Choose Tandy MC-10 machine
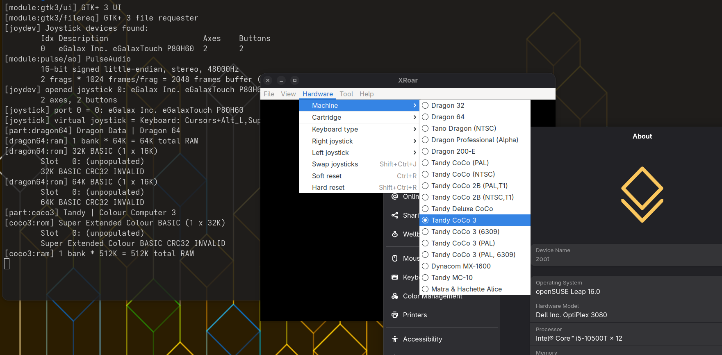Screen dimensions: 722x355 475,278
